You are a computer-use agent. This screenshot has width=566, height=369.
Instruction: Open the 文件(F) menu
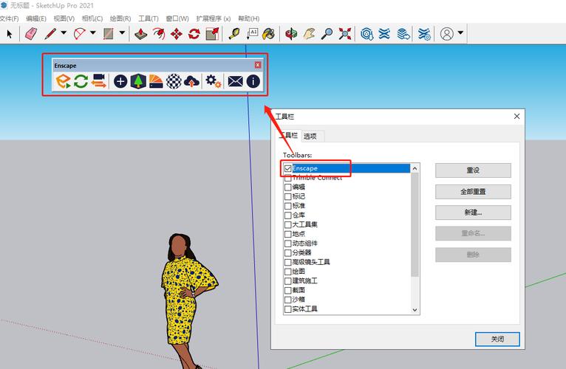(x=9, y=18)
